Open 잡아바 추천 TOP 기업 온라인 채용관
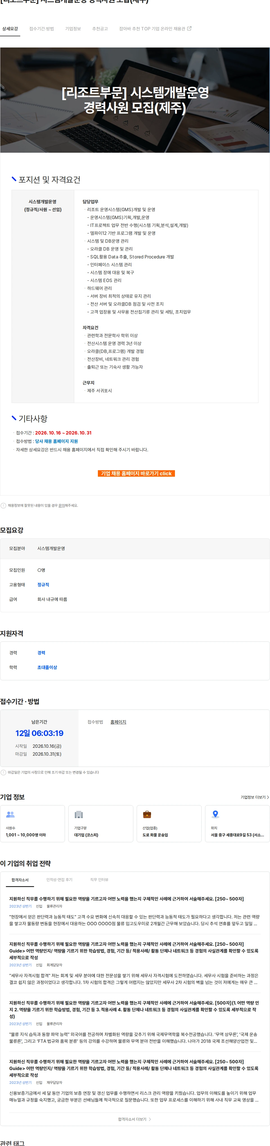Image resolution: width=270 pixels, height=1146 pixels. pos(155,29)
